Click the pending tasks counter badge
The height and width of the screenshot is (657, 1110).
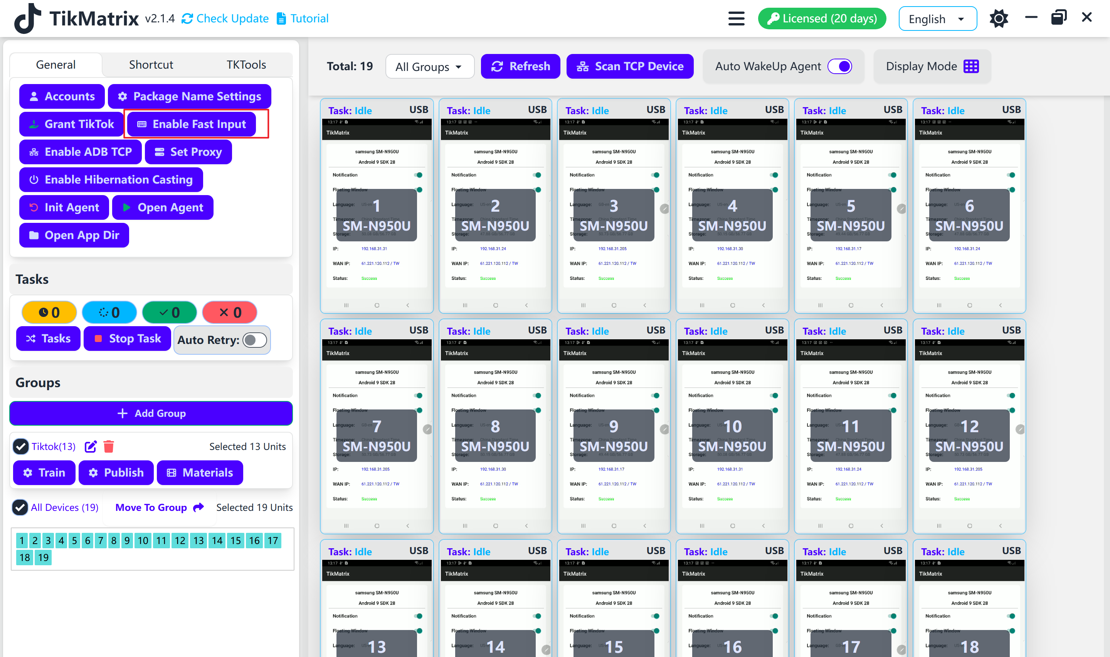49,313
